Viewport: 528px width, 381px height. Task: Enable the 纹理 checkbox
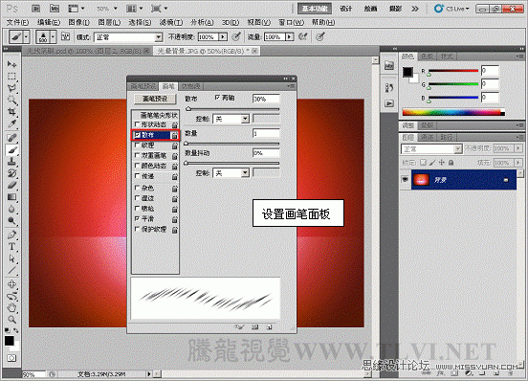click(137, 146)
